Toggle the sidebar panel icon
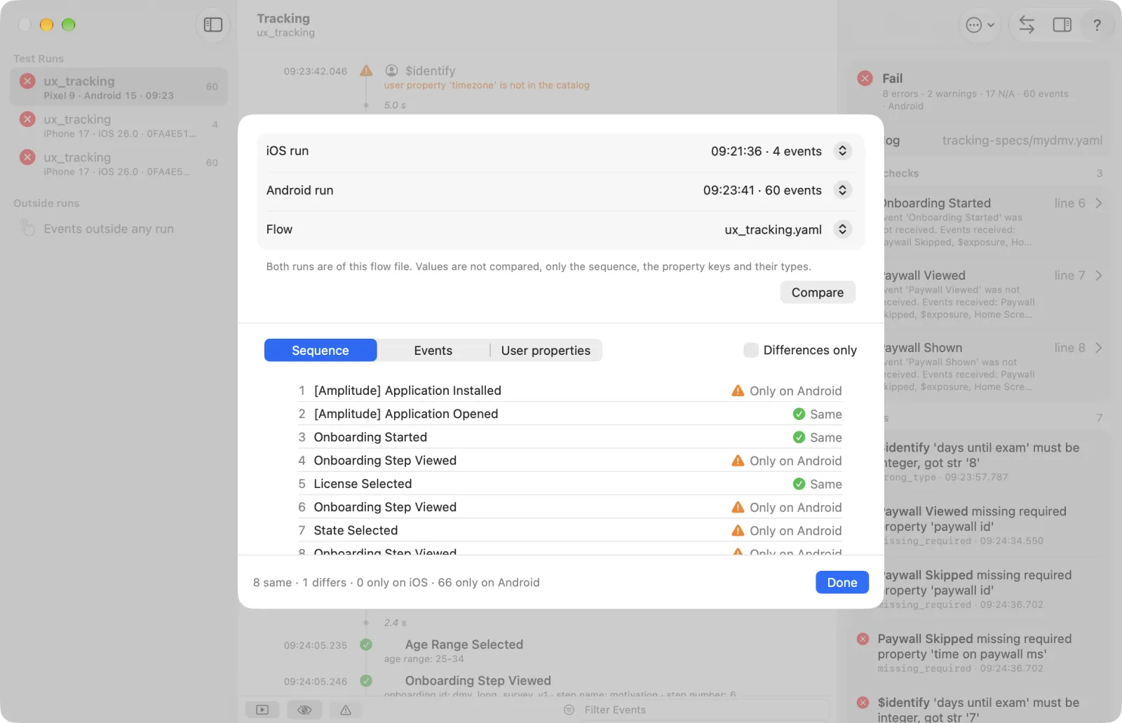1122x723 pixels. [213, 25]
